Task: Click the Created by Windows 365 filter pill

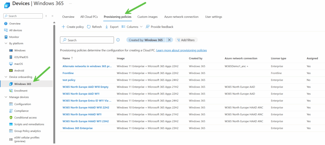Action: [x=146, y=40]
